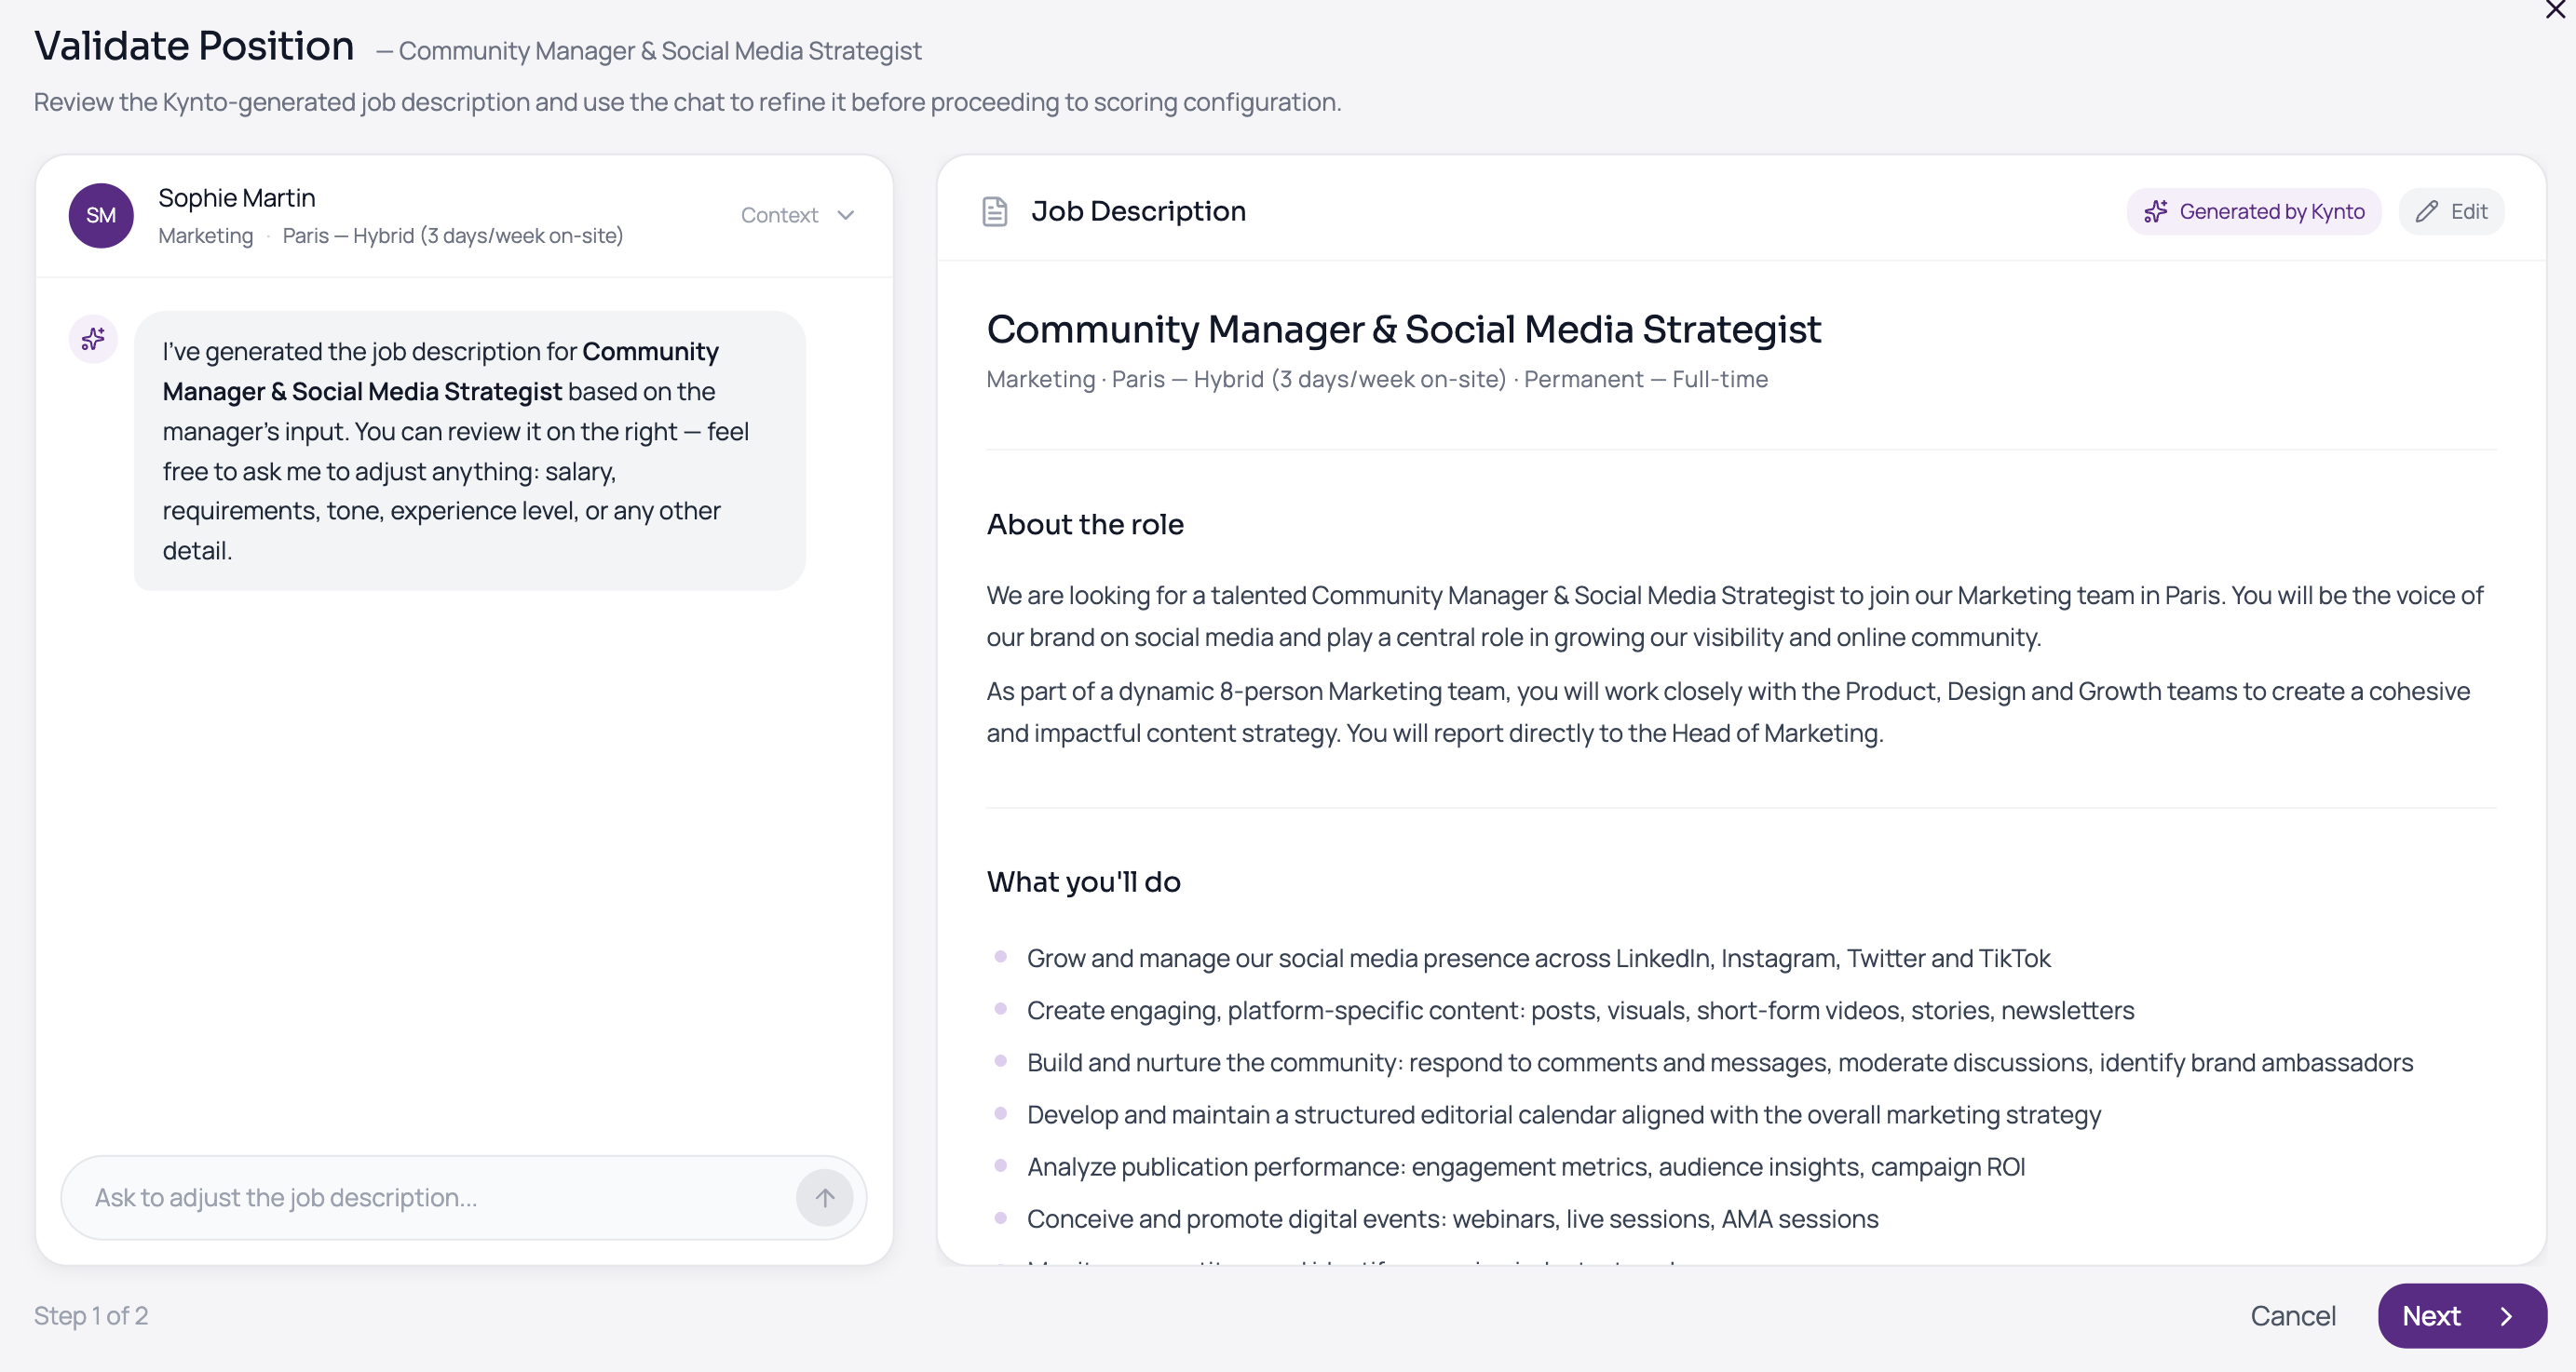Expand the Context dropdown
Image resolution: width=2576 pixels, height=1372 pixels.
point(797,215)
